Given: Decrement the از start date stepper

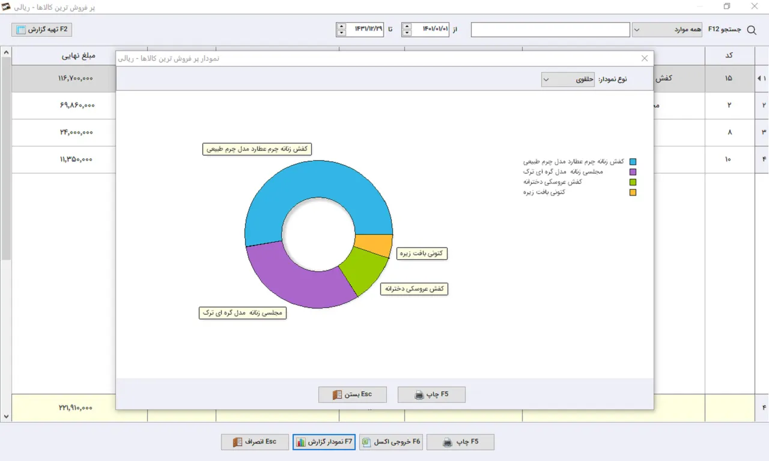Looking at the screenshot, I should click(x=407, y=33).
